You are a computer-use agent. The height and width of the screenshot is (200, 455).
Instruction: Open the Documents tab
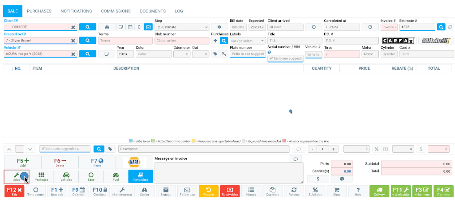[x=152, y=11]
